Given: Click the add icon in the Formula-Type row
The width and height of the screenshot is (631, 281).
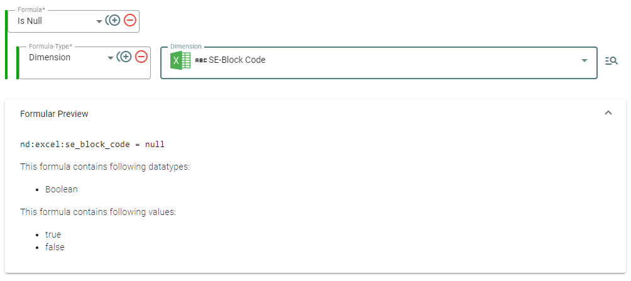Looking at the screenshot, I should 124,57.
